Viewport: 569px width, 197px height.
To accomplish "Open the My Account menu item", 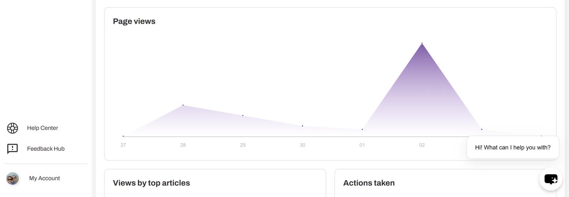I will (x=44, y=178).
